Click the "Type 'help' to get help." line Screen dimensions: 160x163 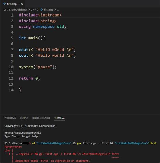[x=22, y=136]
